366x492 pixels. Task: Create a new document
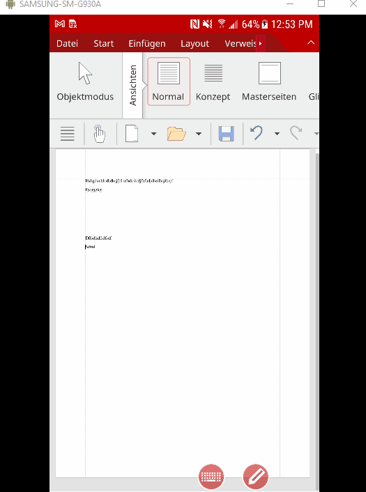(132, 134)
